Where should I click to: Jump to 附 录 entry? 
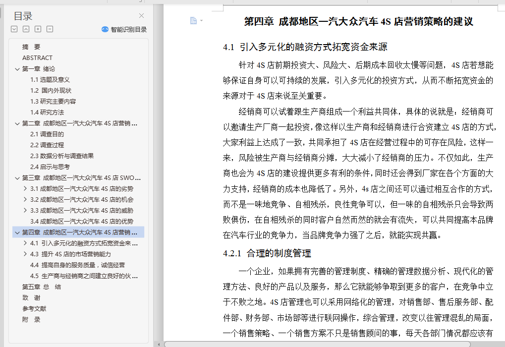pos(31,320)
